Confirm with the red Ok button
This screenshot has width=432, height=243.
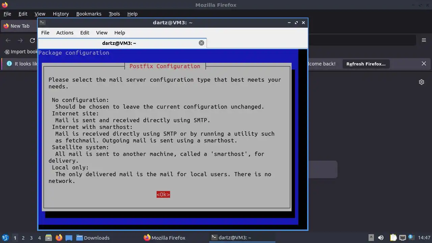[163, 194]
